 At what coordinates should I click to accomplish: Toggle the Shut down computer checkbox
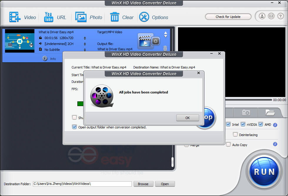[x=74, y=118]
